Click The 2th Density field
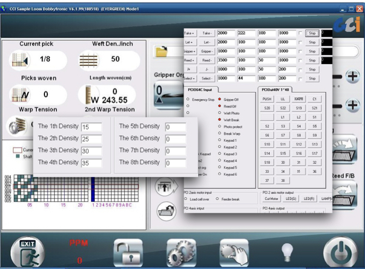 (91, 139)
